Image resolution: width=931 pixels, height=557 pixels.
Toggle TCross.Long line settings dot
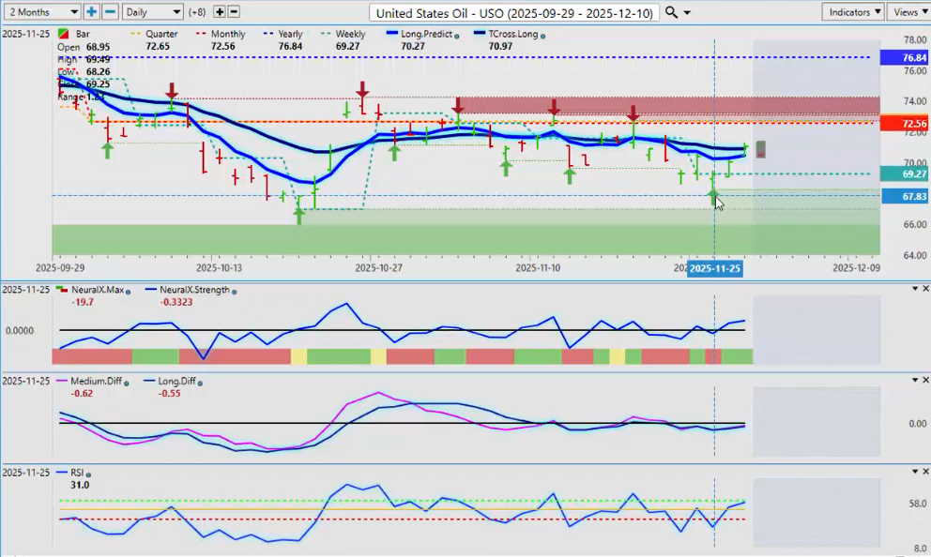(543, 36)
